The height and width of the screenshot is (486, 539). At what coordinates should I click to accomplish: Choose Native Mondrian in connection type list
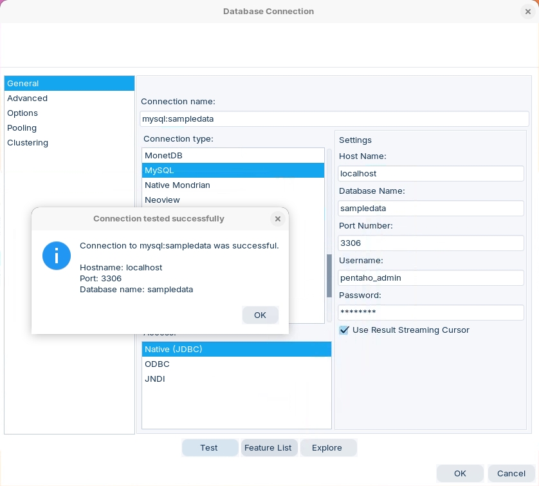click(178, 185)
